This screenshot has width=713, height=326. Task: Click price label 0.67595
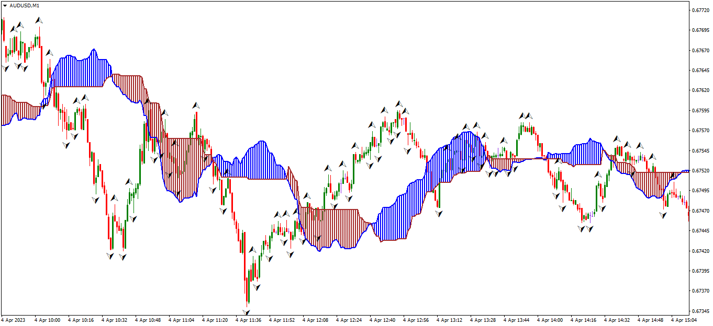click(x=700, y=110)
